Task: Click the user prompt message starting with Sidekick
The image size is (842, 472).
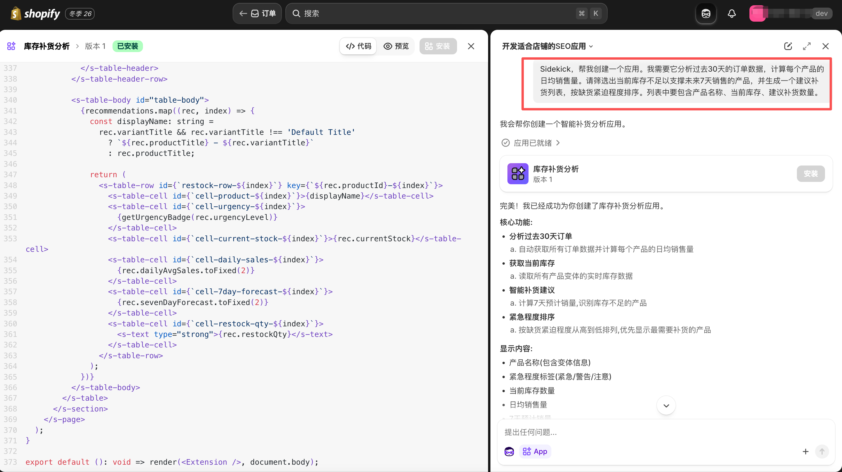Action: [682, 81]
